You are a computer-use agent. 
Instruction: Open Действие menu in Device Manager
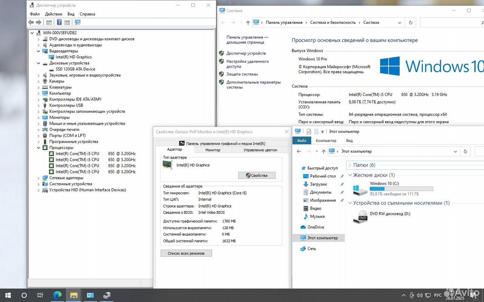click(54, 14)
